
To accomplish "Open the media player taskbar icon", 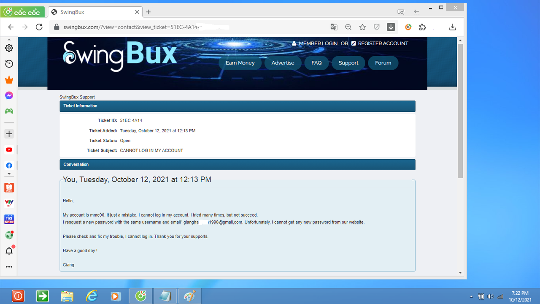I will tap(116, 296).
